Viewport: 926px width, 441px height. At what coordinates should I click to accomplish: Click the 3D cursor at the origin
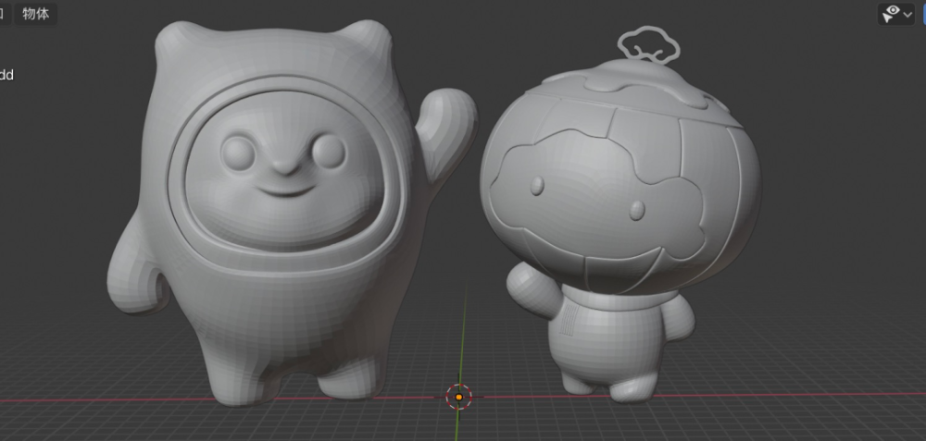click(459, 397)
